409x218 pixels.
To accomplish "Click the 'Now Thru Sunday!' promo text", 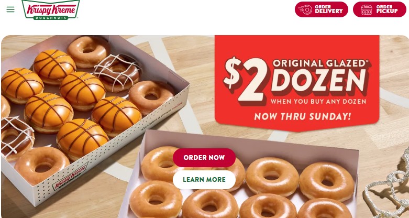I will click(x=303, y=116).
